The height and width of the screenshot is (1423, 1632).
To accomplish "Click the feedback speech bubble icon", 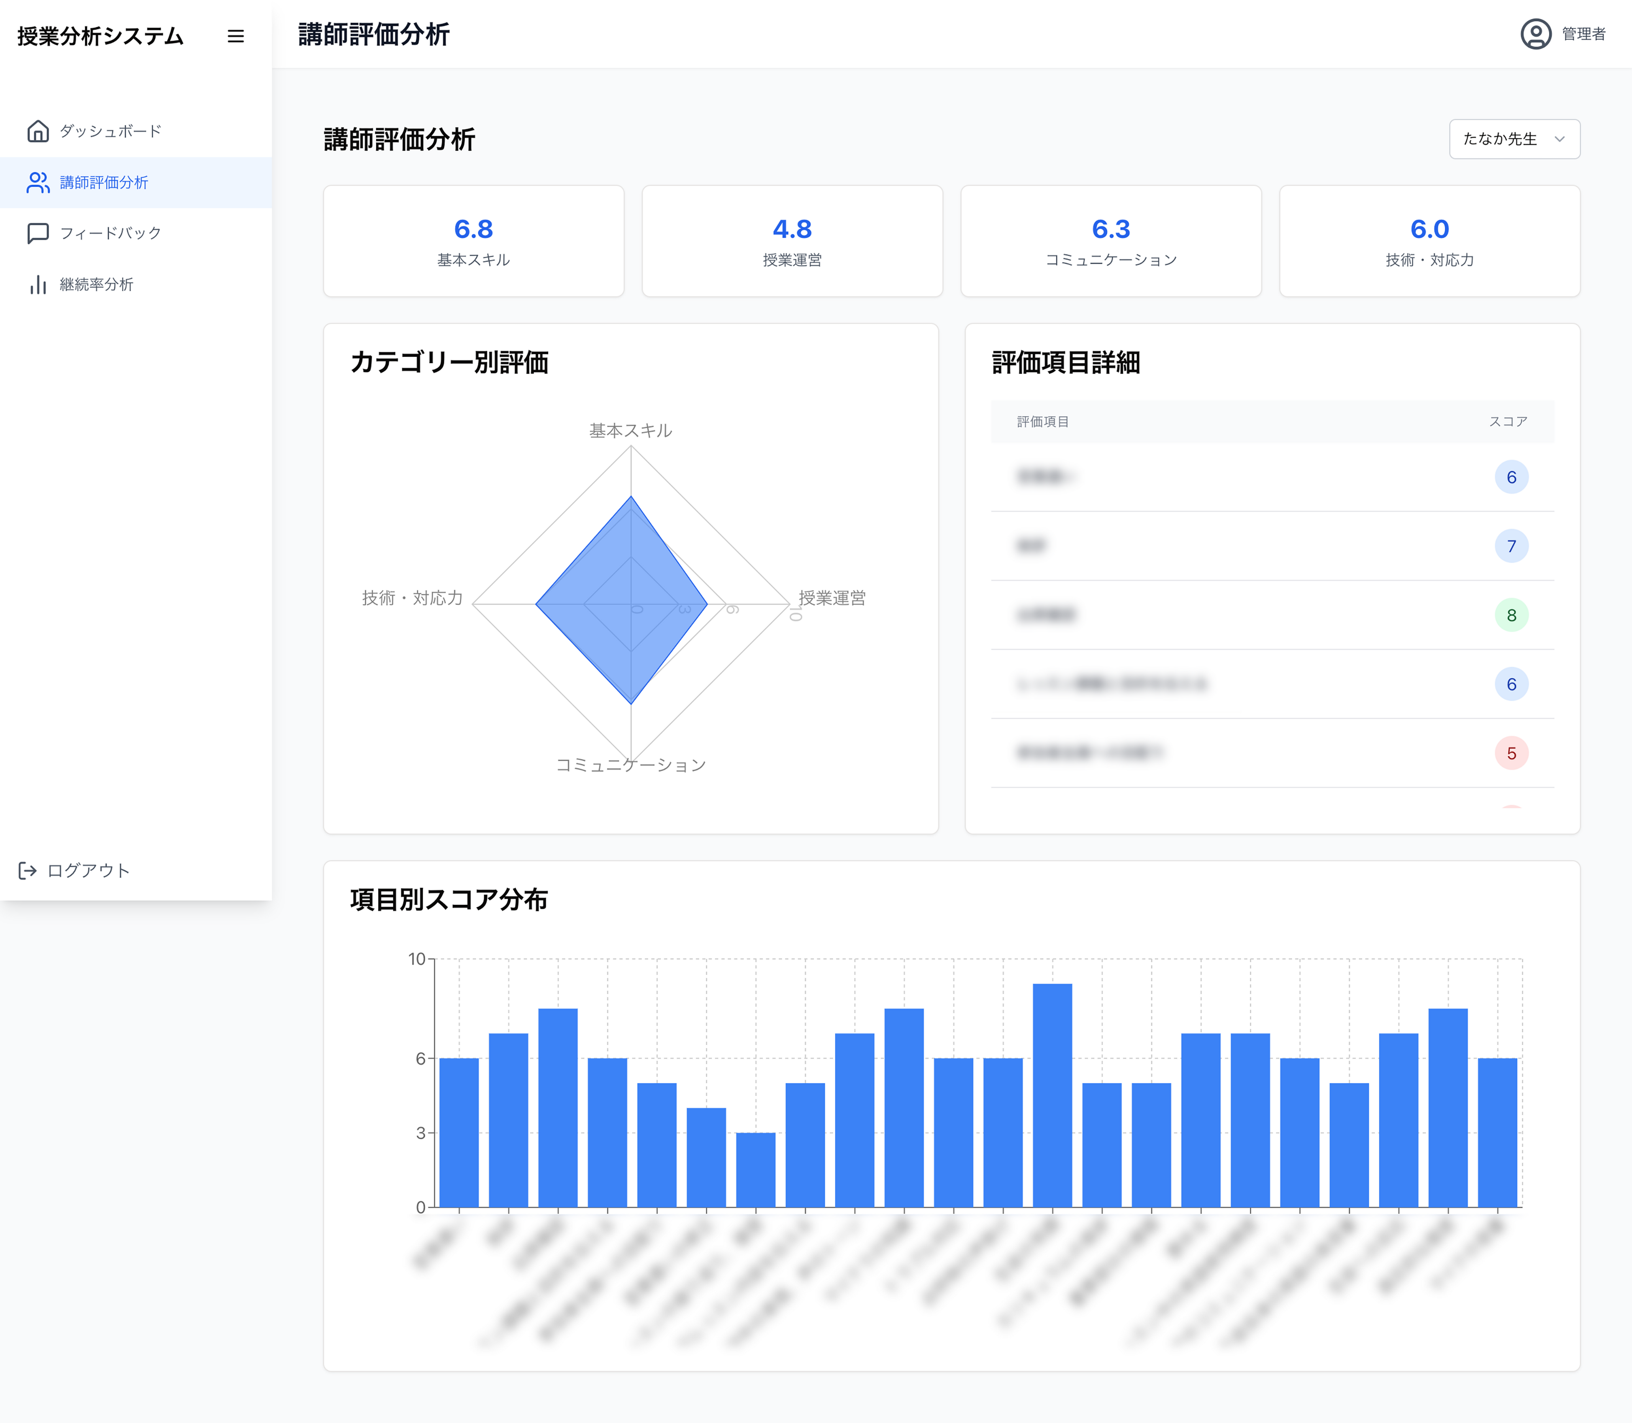I will 38,233.
